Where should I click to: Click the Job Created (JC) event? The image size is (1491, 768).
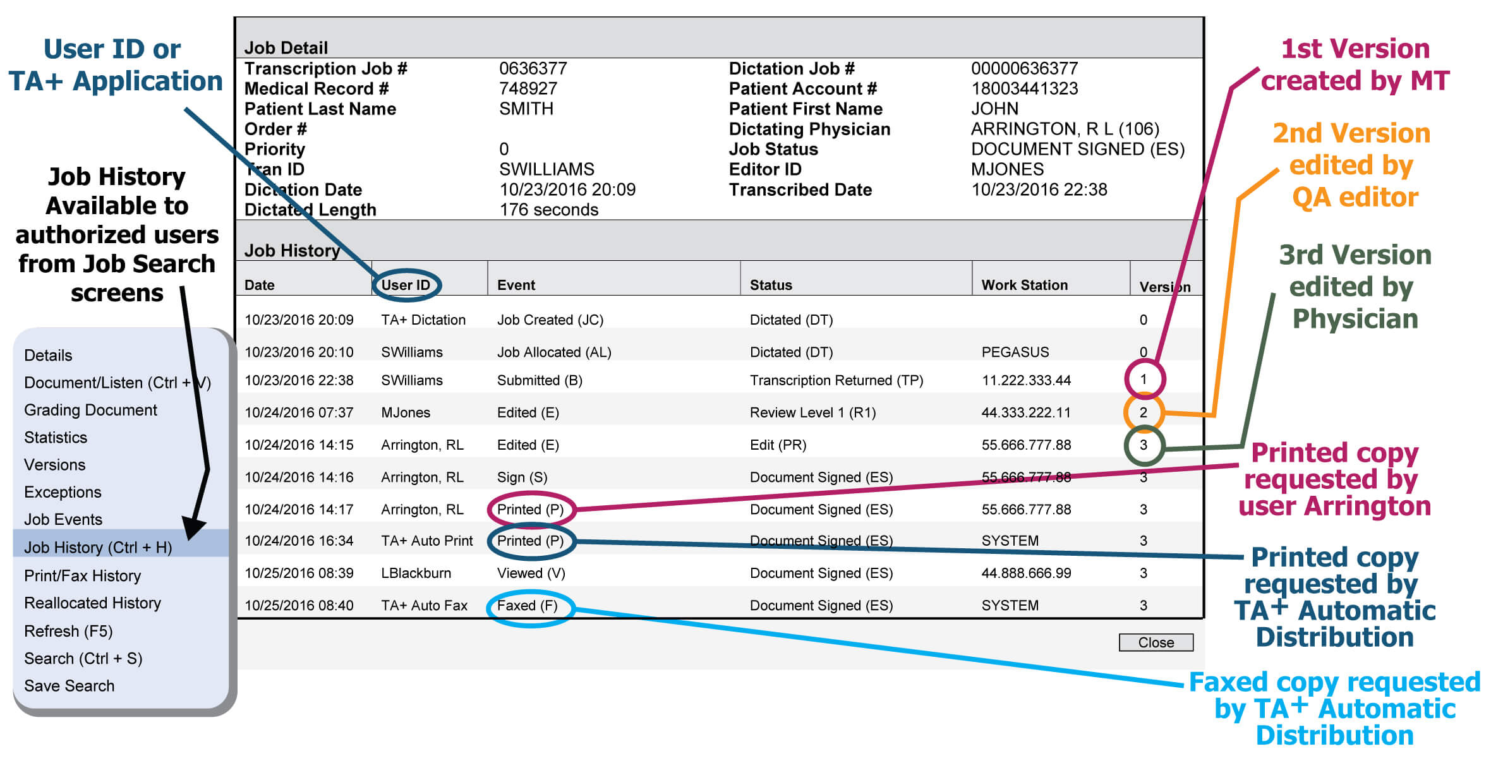[550, 320]
